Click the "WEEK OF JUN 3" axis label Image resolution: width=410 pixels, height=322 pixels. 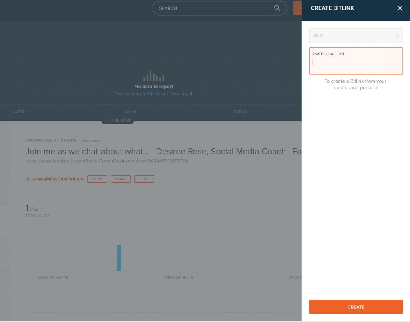(x=178, y=277)
